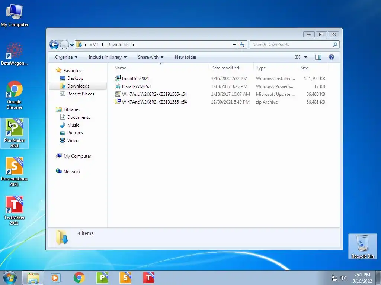Open the Include in library dropdown

[108, 57]
